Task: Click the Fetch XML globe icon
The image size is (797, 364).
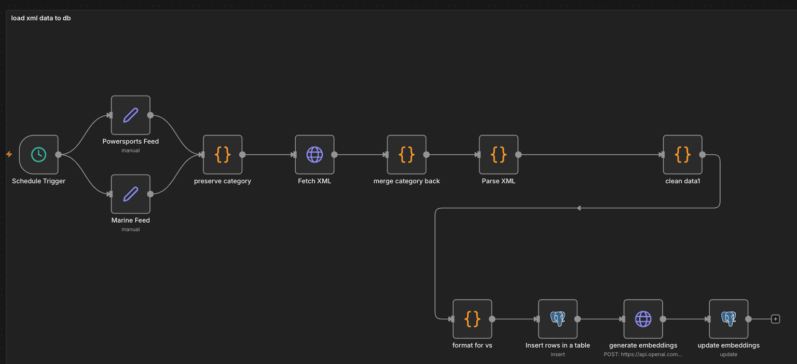Action: point(314,154)
